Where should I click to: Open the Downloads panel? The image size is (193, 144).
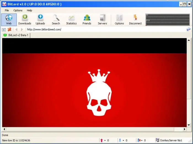coord(25,20)
